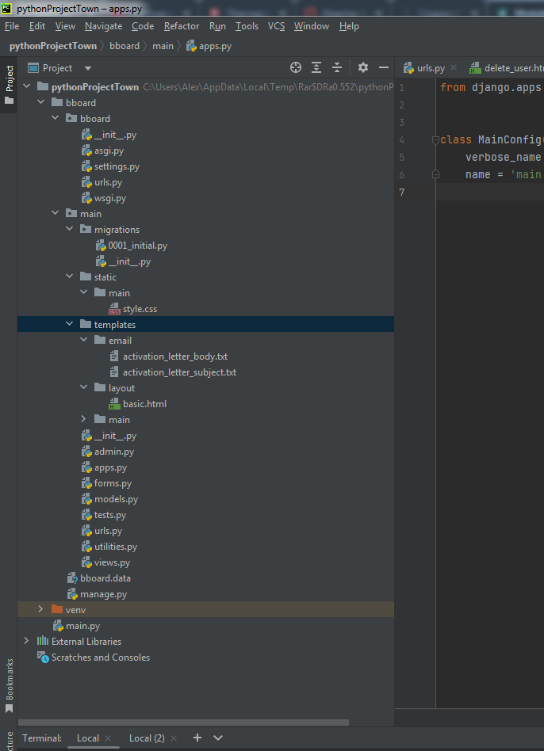Image resolution: width=544 pixels, height=751 pixels.
Task: Toggle the Project tool window sidebar button
Action: [x=9, y=85]
